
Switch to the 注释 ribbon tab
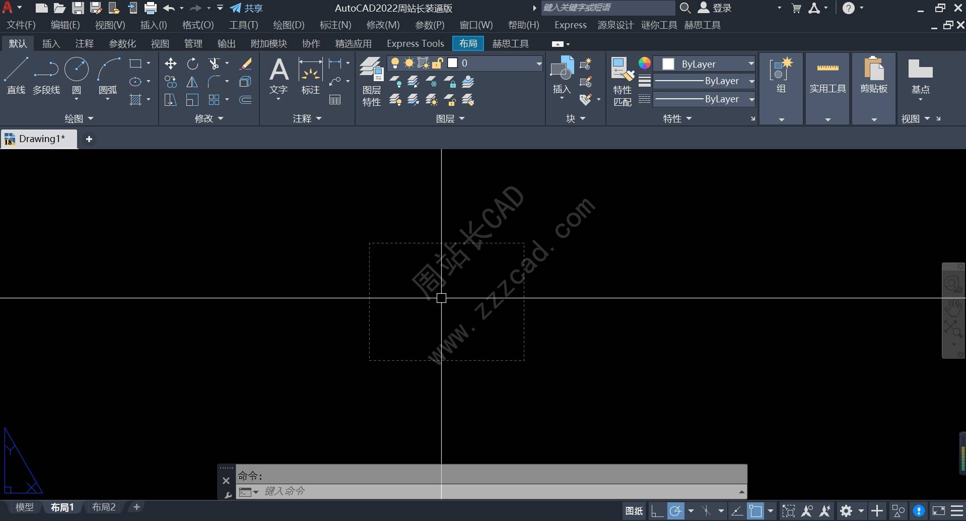click(x=84, y=44)
